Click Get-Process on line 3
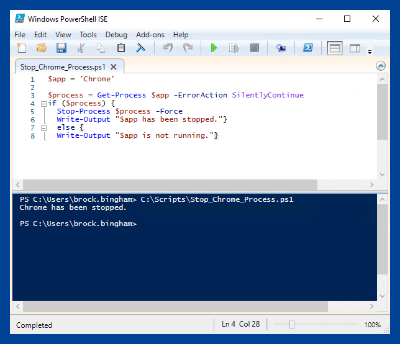 point(122,95)
